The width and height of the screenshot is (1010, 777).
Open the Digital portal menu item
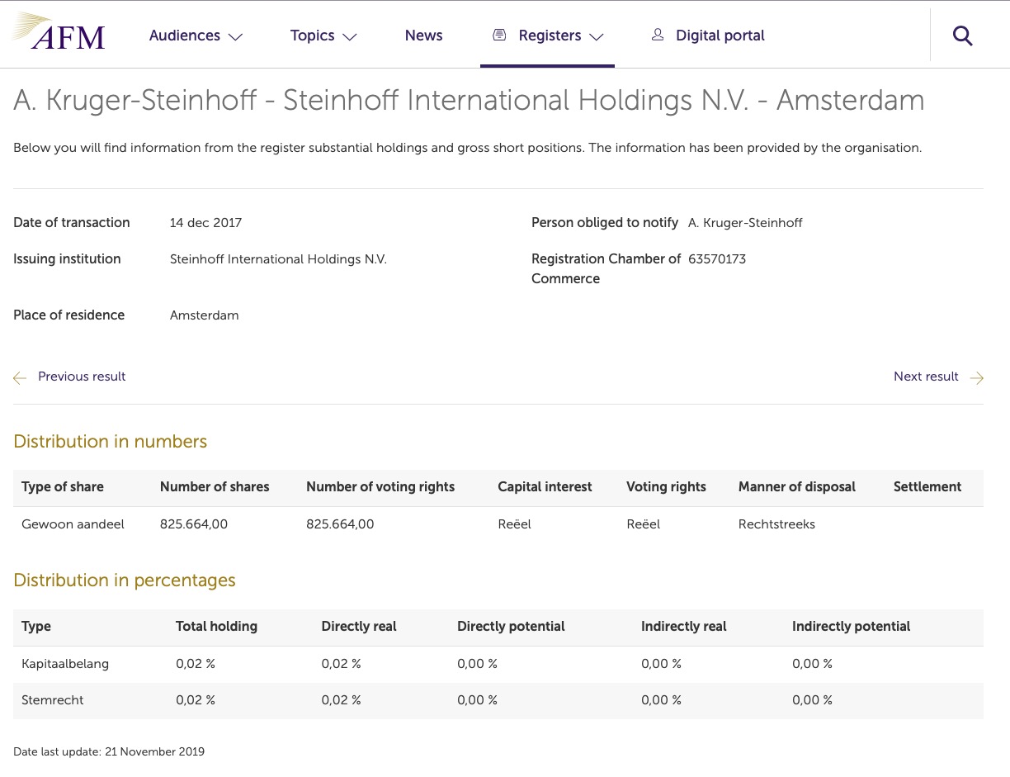coord(720,36)
